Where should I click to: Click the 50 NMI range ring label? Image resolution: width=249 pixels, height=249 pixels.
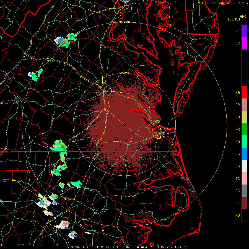(x=124, y=73)
